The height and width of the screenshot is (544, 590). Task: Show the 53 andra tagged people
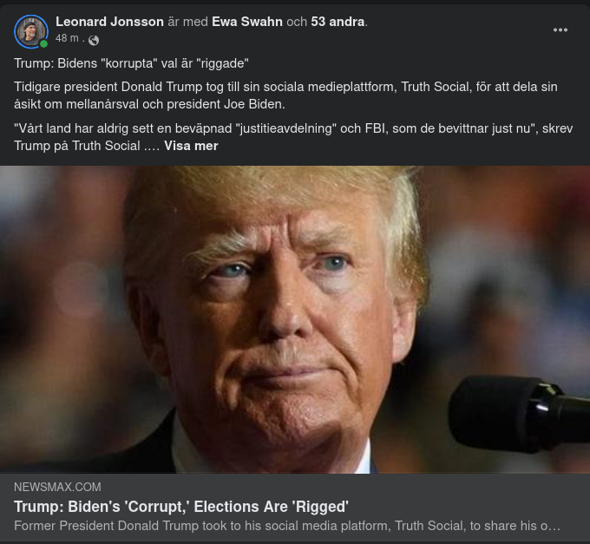point(338,22)
